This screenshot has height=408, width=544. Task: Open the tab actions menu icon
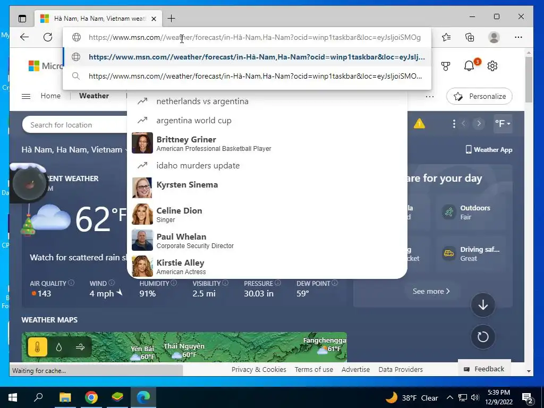[22, 19]
